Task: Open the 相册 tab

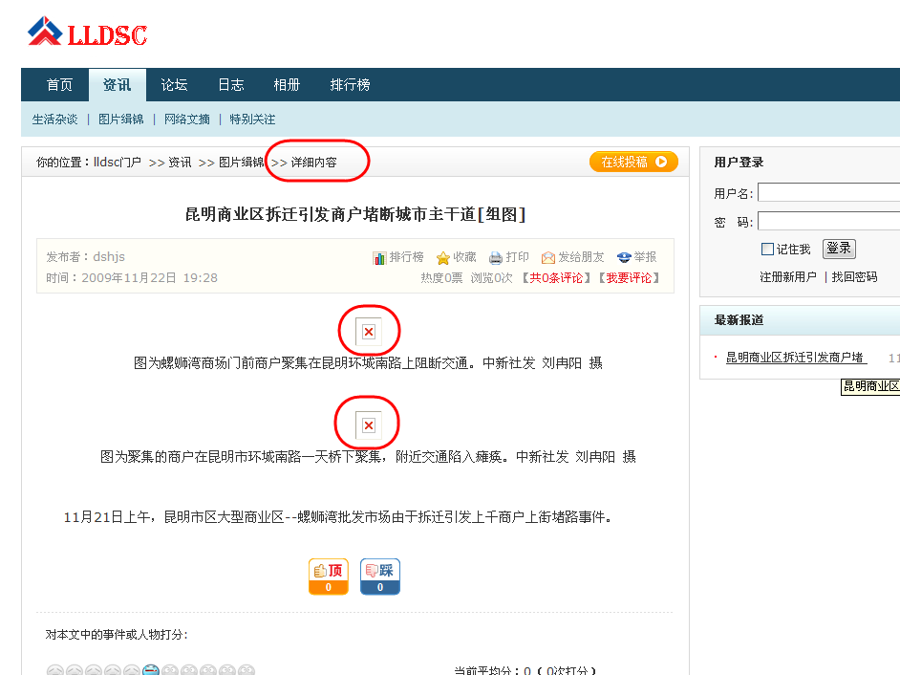Action: tap(287, 85)
